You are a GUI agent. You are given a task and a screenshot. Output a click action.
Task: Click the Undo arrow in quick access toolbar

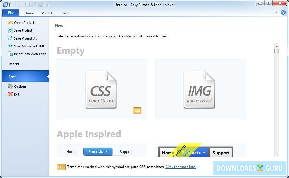pos(34,5)
